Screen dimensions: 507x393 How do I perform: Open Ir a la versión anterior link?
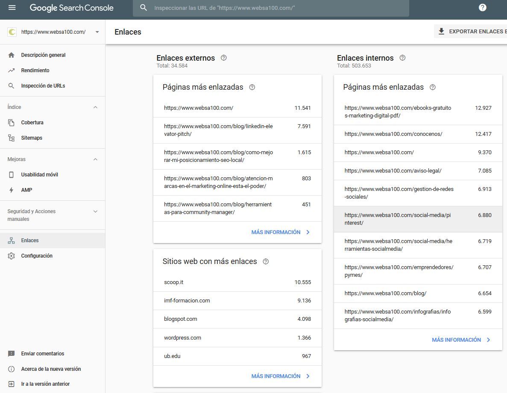[45, 384]
